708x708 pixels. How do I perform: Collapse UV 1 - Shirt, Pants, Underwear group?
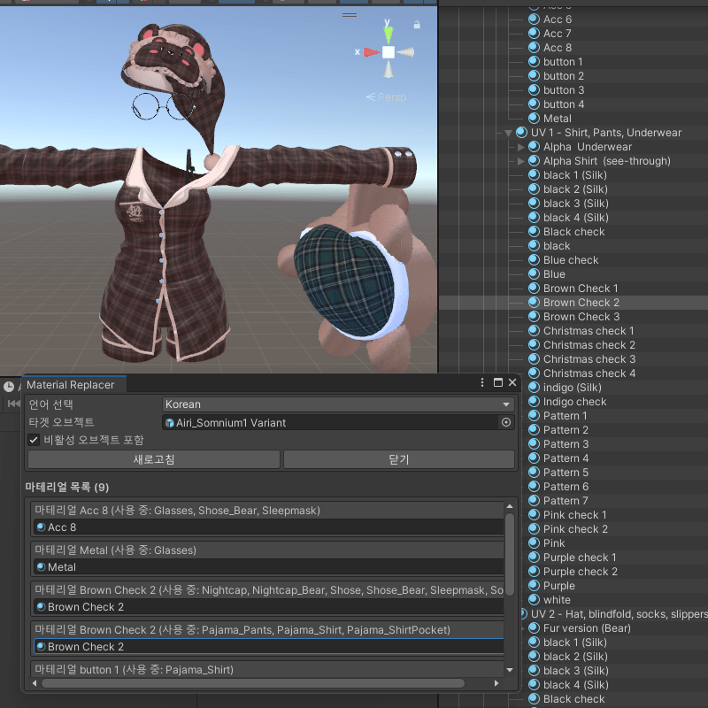click(x=508, y=133)
